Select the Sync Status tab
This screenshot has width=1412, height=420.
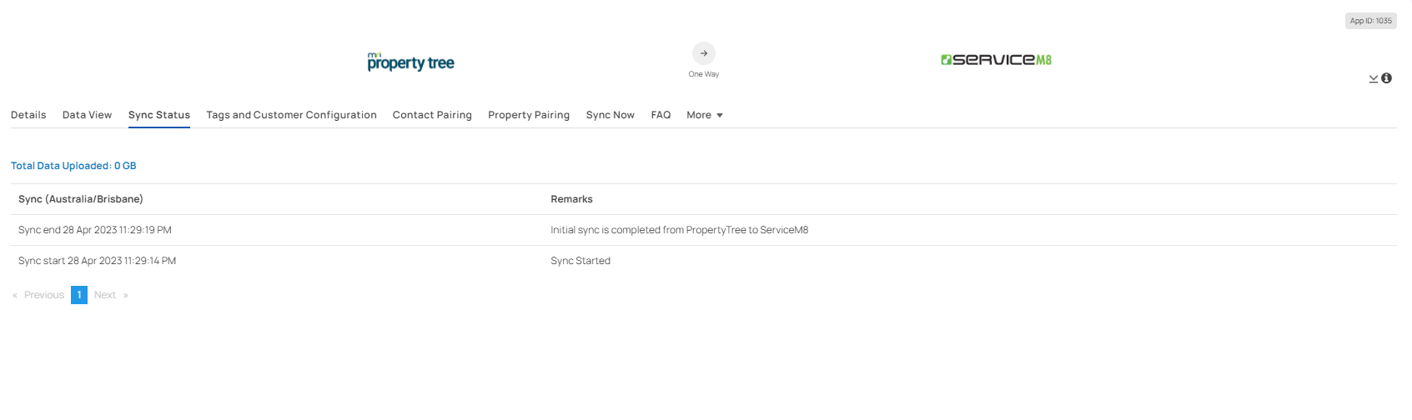159,115
